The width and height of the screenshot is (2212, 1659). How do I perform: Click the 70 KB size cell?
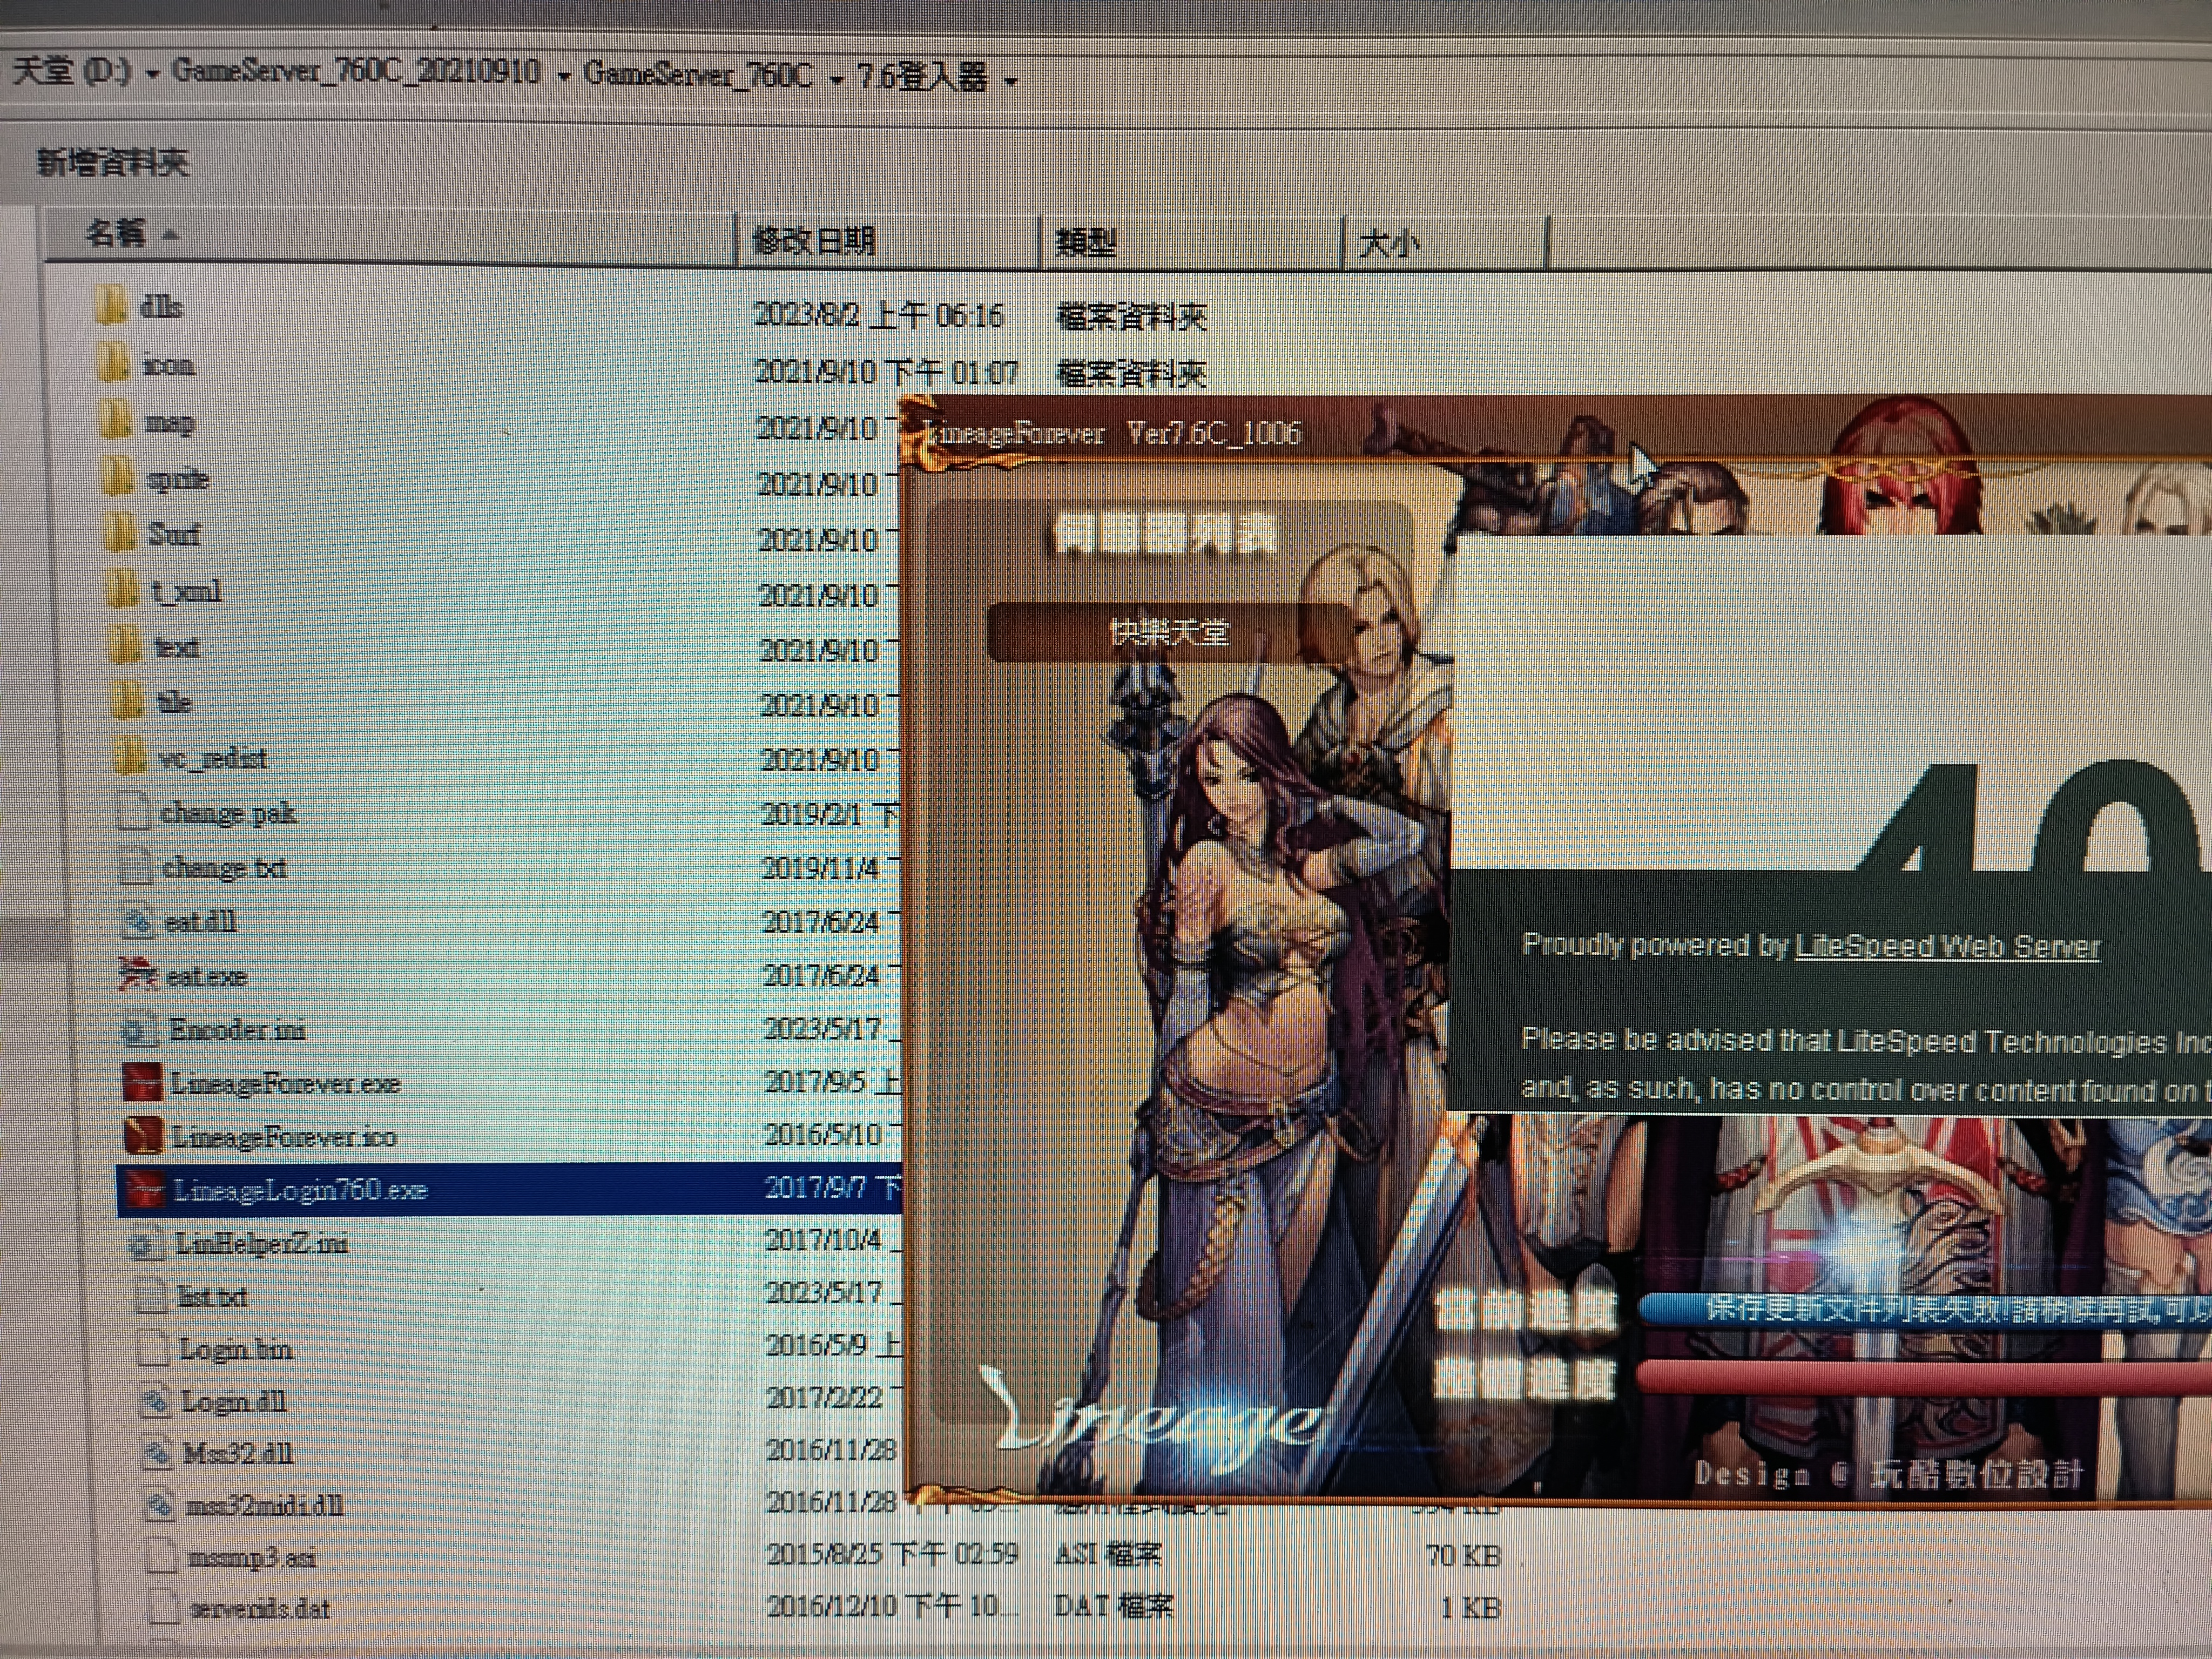point(1463,1555)
